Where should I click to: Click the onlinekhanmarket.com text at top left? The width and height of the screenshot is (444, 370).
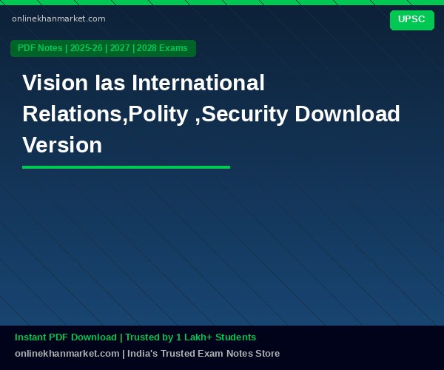point(58,18)
